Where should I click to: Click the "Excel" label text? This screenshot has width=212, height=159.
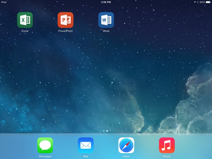25,31
